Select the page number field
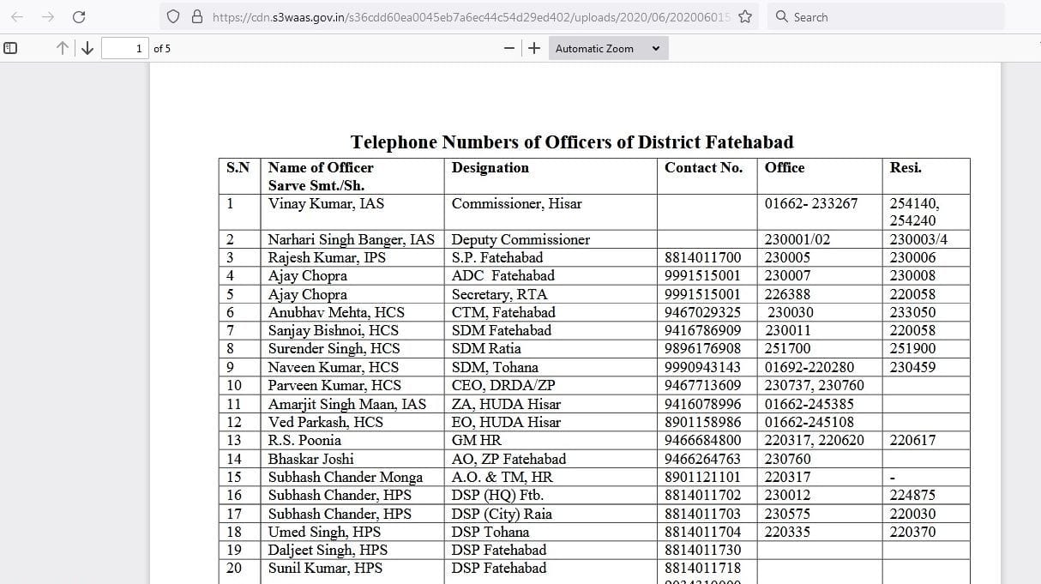Image resolution: width=1041 pixels, height=584 pixels. pyautogui.click(x=125, y=48)
